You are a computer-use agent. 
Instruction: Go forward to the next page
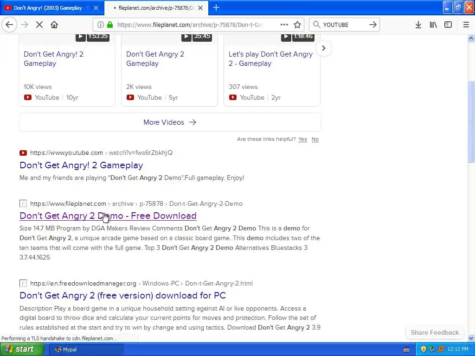[x=25, y=25]
